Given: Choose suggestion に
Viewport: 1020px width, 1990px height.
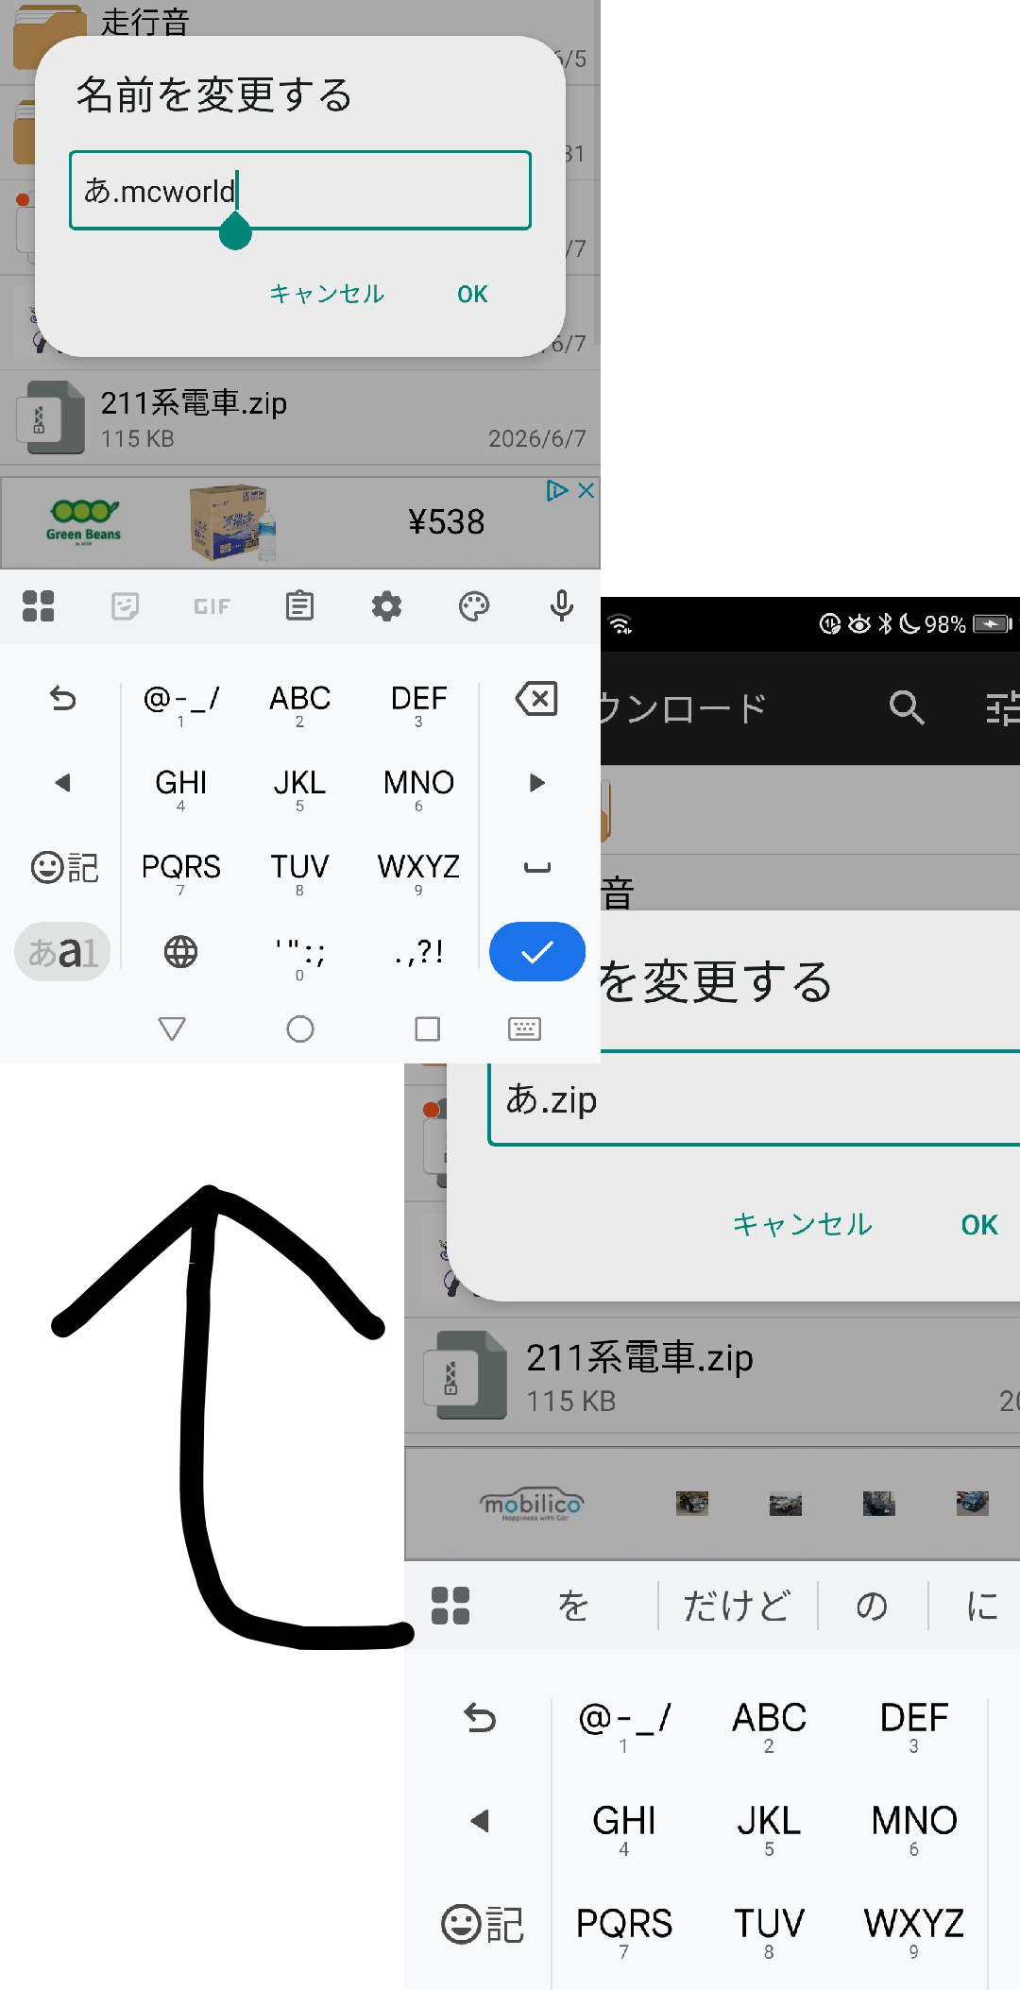Looking at the screenshot, I should point(982,1605).
